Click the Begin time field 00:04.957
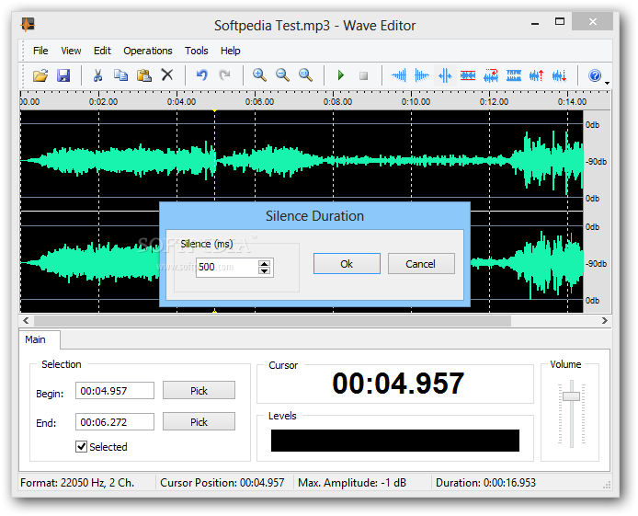The height and width of the screenshot is (516, 638). click(115, 391)
